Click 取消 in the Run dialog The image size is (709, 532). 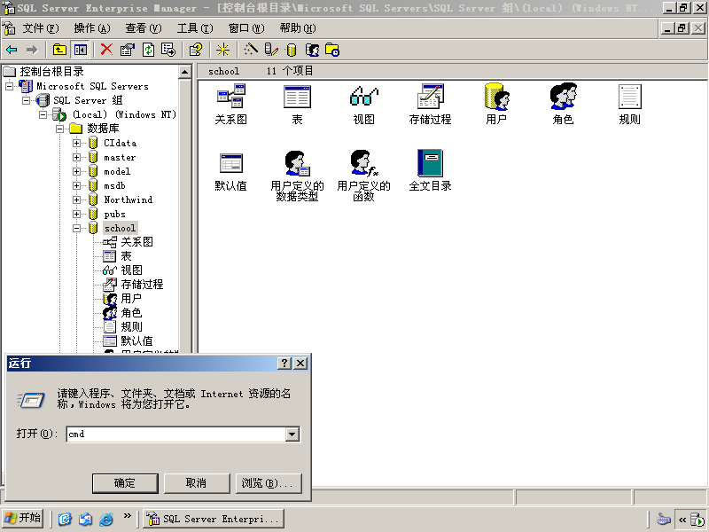pos(196,483)
